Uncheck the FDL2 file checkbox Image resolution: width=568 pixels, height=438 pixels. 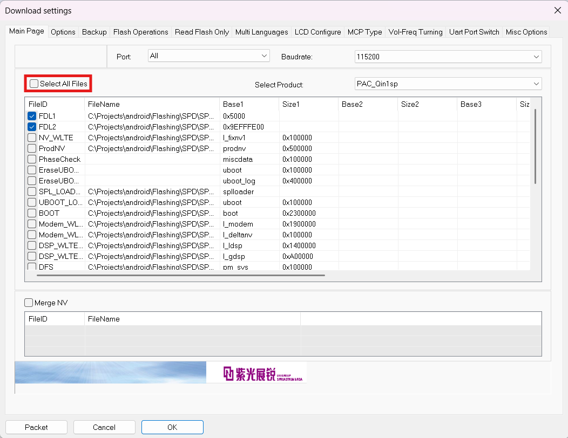point(32,127)
